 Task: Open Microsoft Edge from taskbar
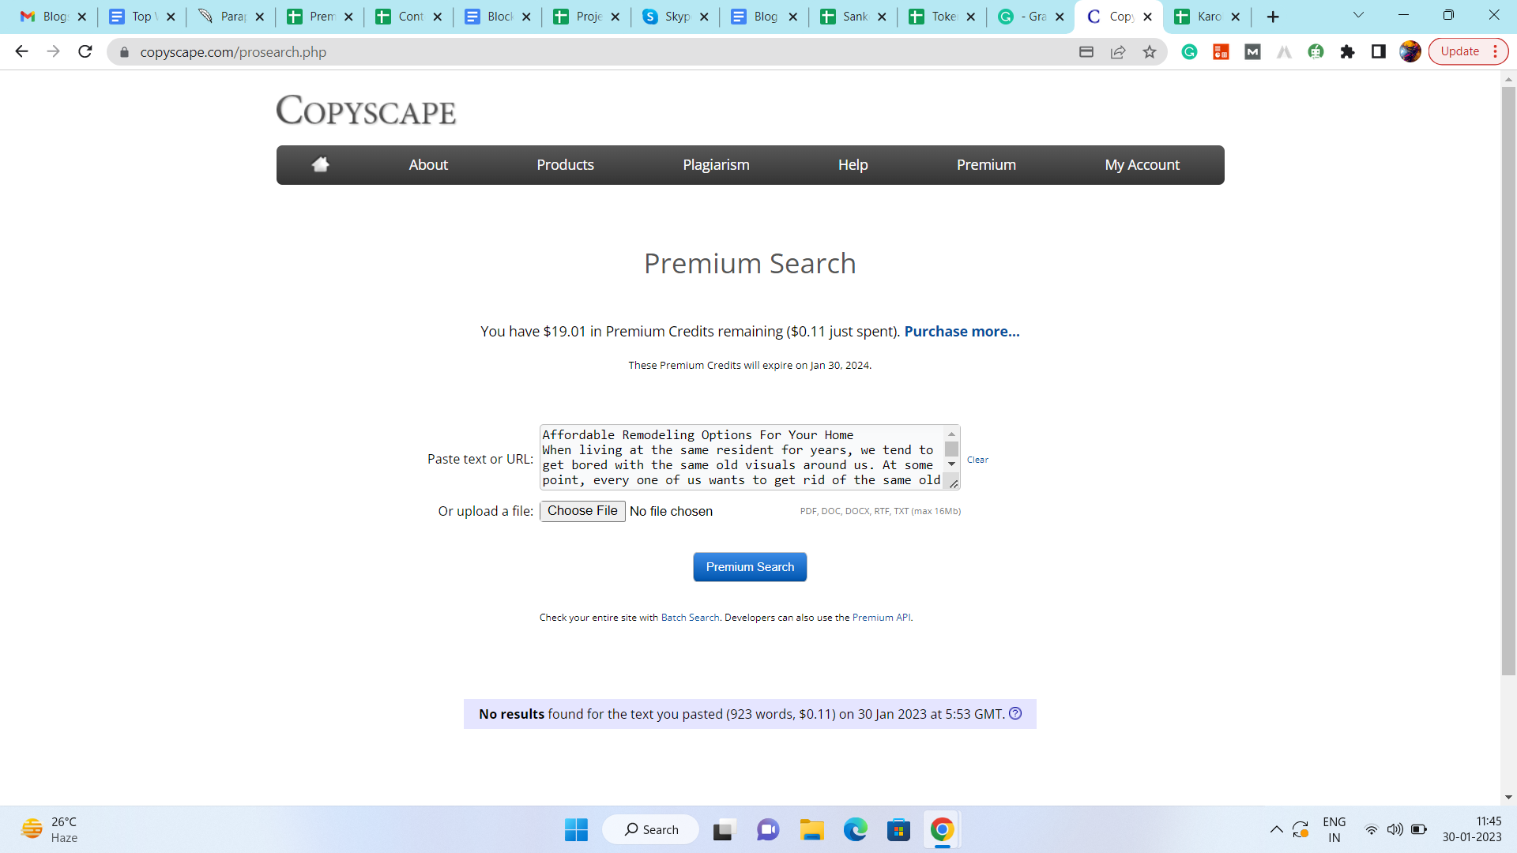click(855, 829)
